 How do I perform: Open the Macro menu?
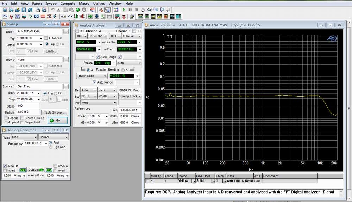pyautogui.click(x=84, y=4)
